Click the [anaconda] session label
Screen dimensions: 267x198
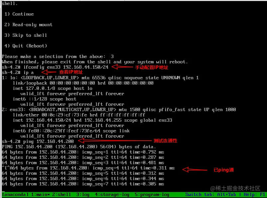(15, 195)
